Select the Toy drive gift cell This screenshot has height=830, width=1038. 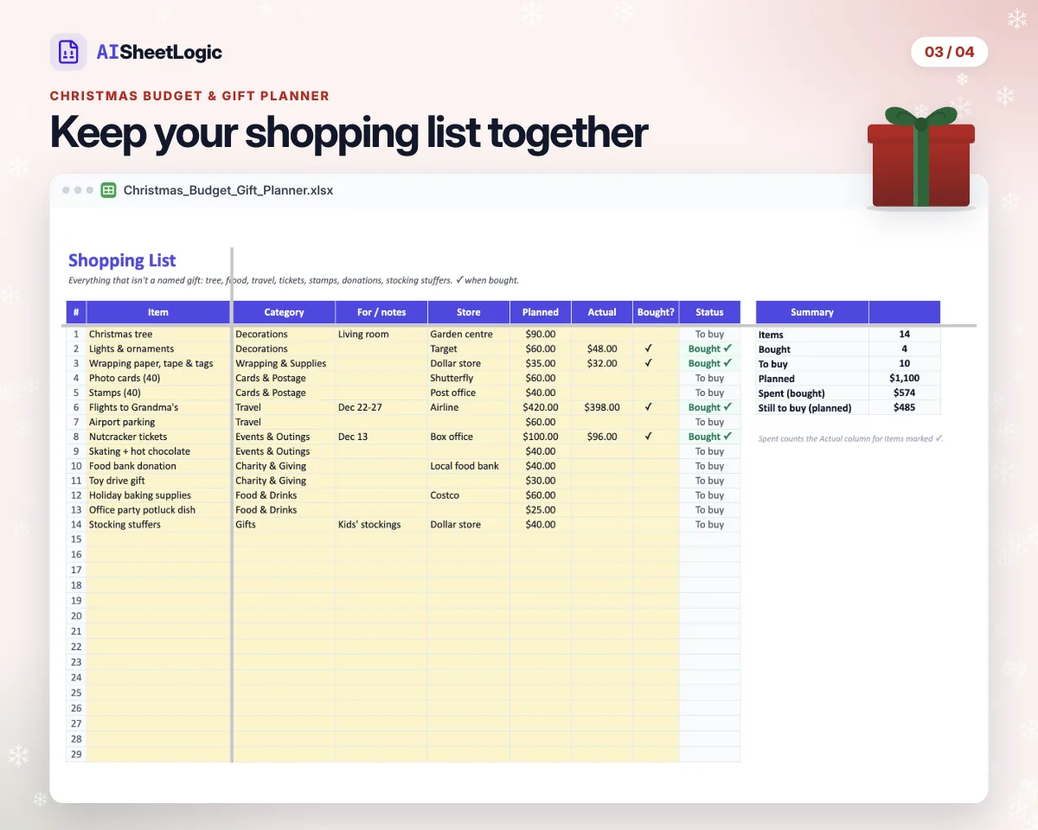[158, 481]
